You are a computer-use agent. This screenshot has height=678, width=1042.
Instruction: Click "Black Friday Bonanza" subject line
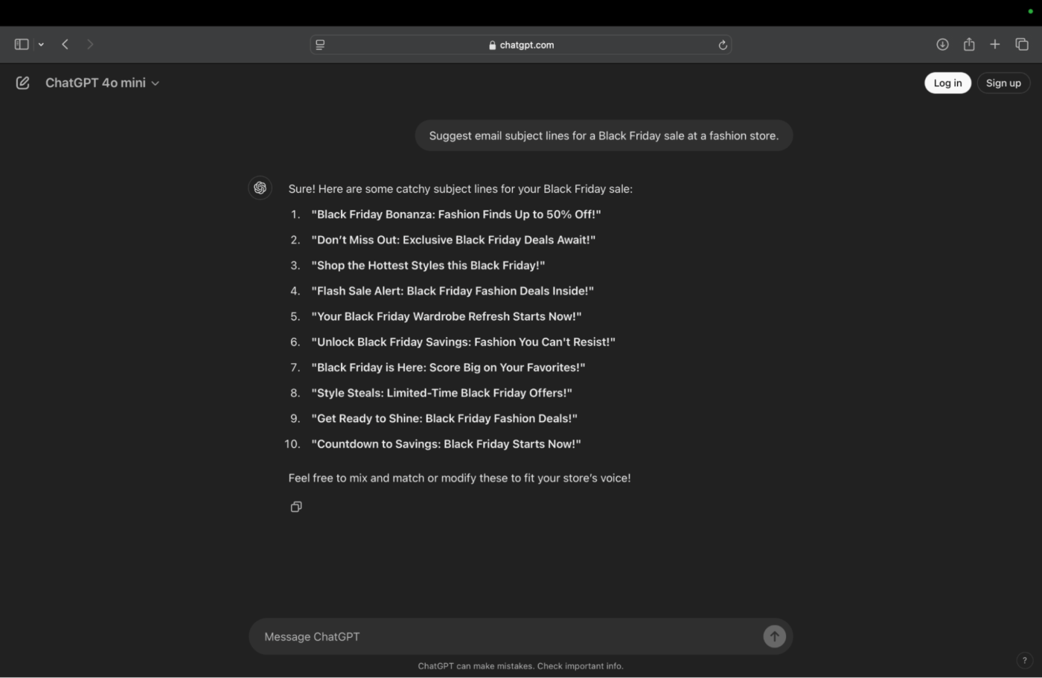tap(456, 214)
